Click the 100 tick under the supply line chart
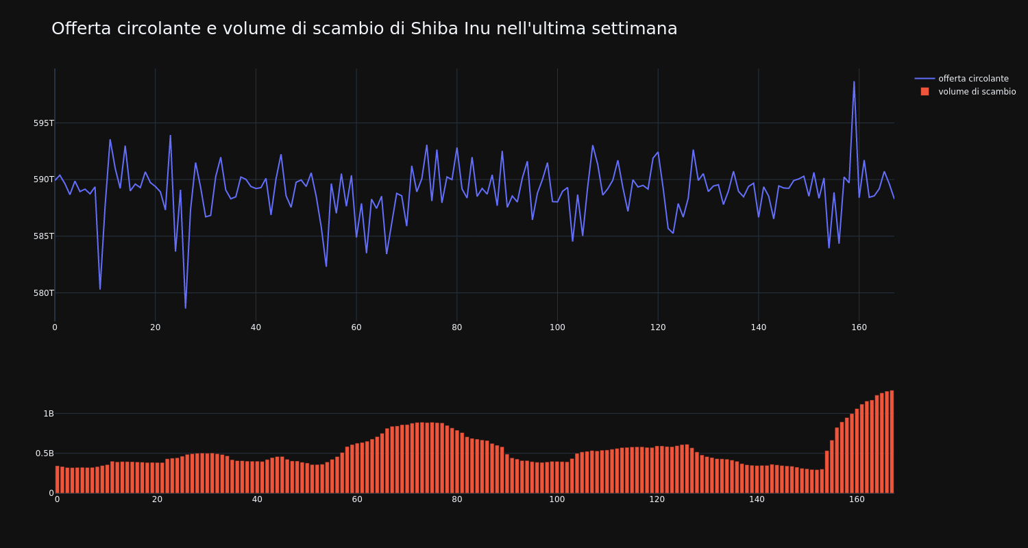 557,327
